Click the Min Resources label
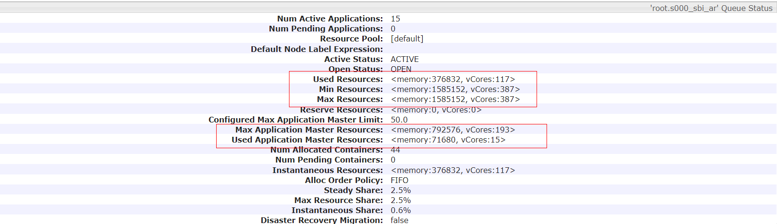Viewport: 777px width, 224px height. point(350,89)
